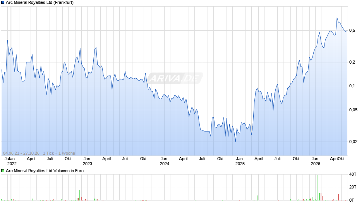The height and width of the screenshot is (204, 364).
Task: Select the 'Arc Mineral Royalties Ltd Volumen in Euro' label
Action: click(45, 171)
